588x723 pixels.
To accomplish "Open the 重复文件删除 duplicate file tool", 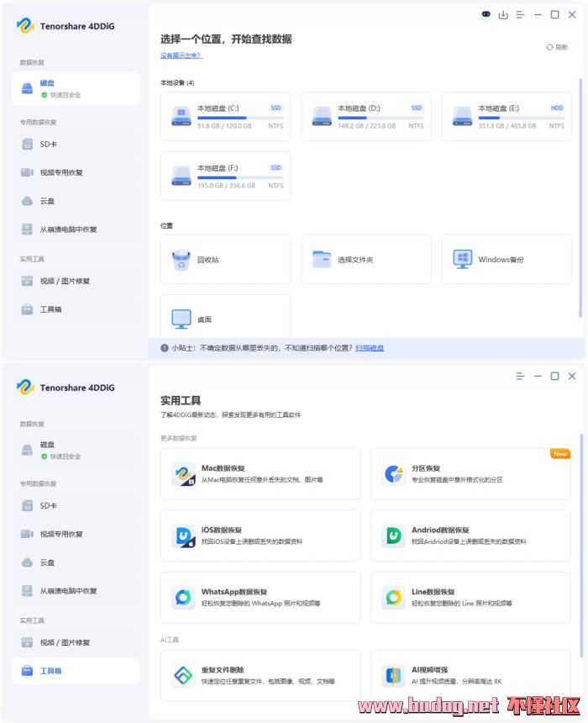I will 260,675.
